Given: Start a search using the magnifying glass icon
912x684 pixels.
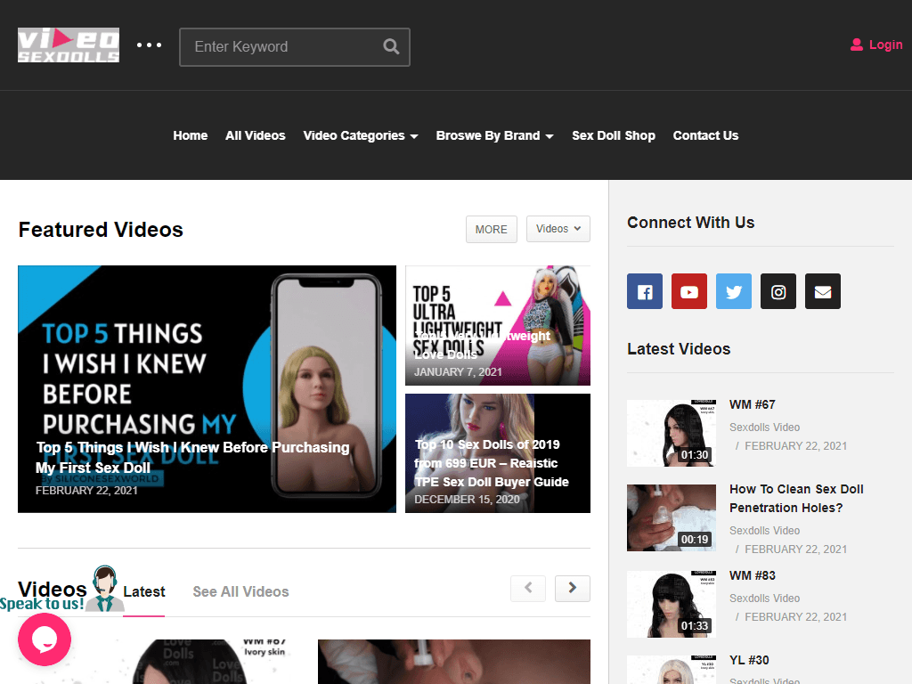Looking at the screenshot, I should coord(391,46).
